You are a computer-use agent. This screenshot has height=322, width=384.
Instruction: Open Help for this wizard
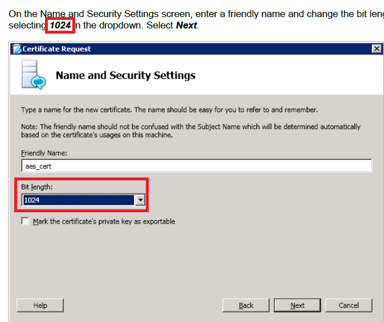tap(40, 306)
